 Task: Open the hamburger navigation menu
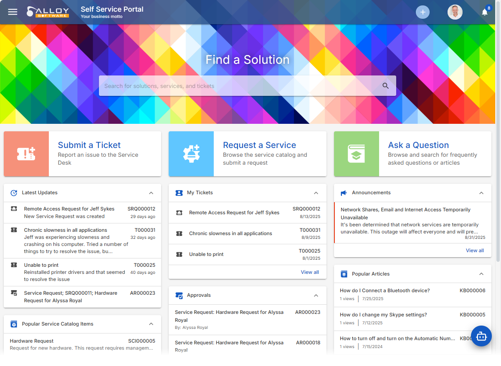tap(13, 12)
